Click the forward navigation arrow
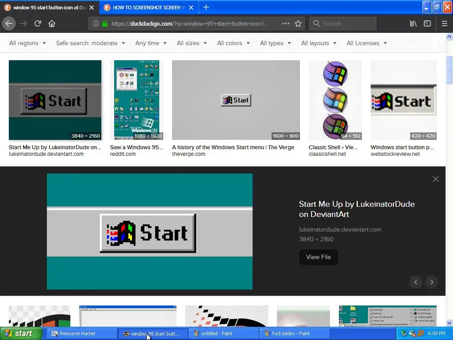This screenshot has height=340, width=453. pyautogui.click(x=23, y=24)
